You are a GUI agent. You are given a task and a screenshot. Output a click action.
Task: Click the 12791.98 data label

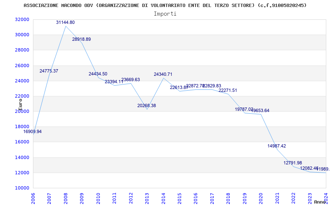tap(293, 163)
